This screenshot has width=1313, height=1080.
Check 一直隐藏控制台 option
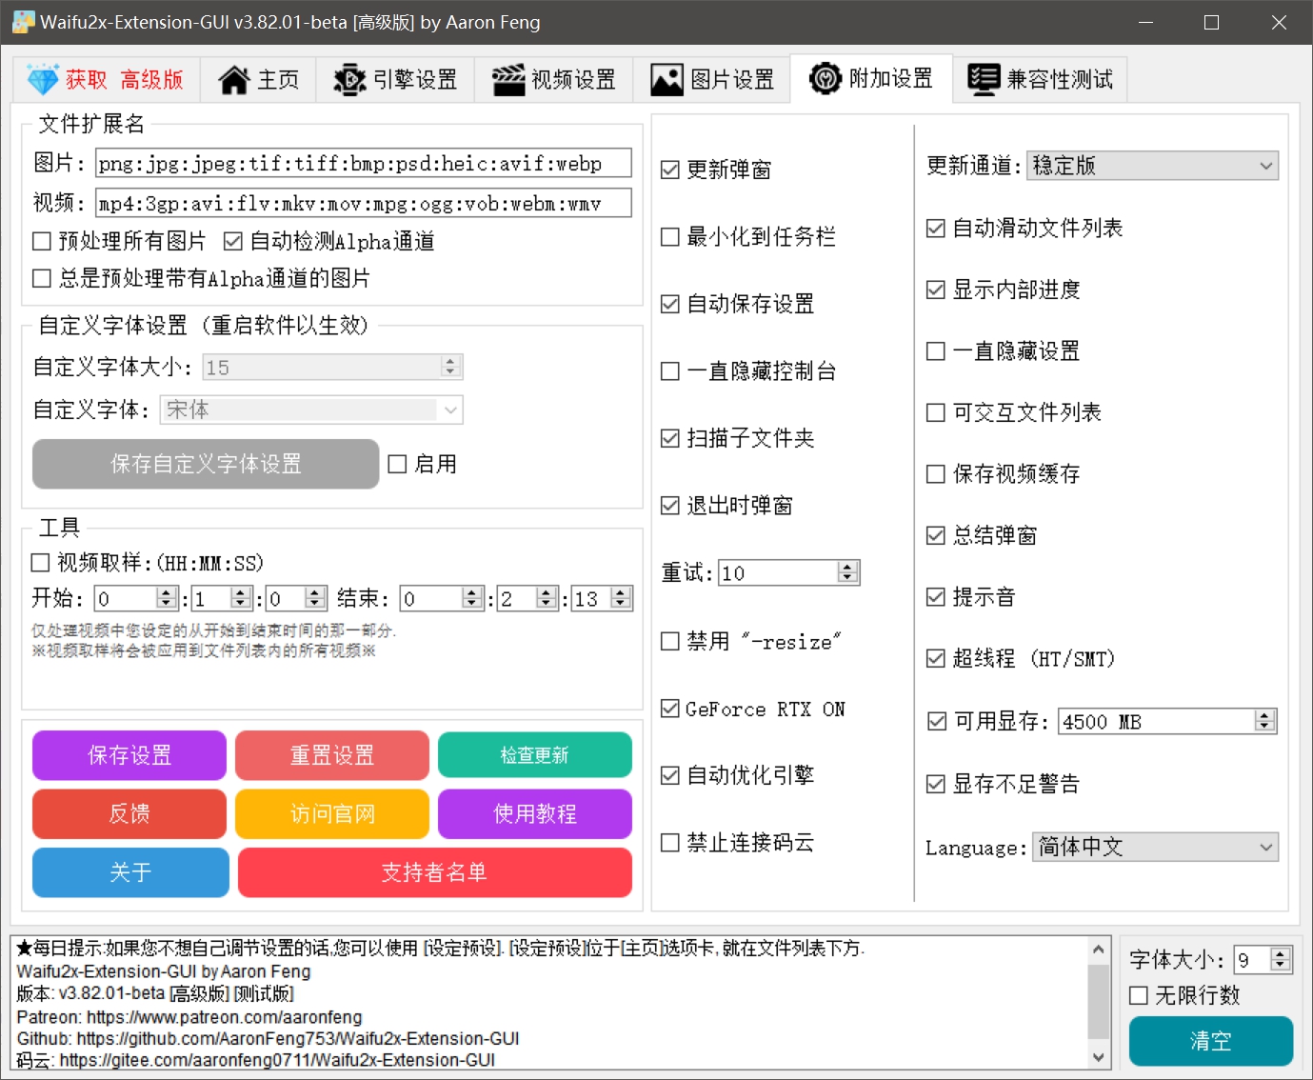pyautogui.click(x=748, y=372)
